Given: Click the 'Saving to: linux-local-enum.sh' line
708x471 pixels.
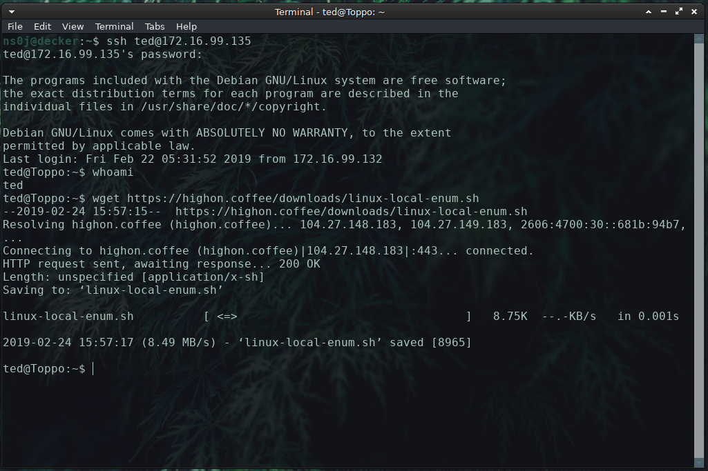Looking at the screenshot, I should tap(113, 290).
